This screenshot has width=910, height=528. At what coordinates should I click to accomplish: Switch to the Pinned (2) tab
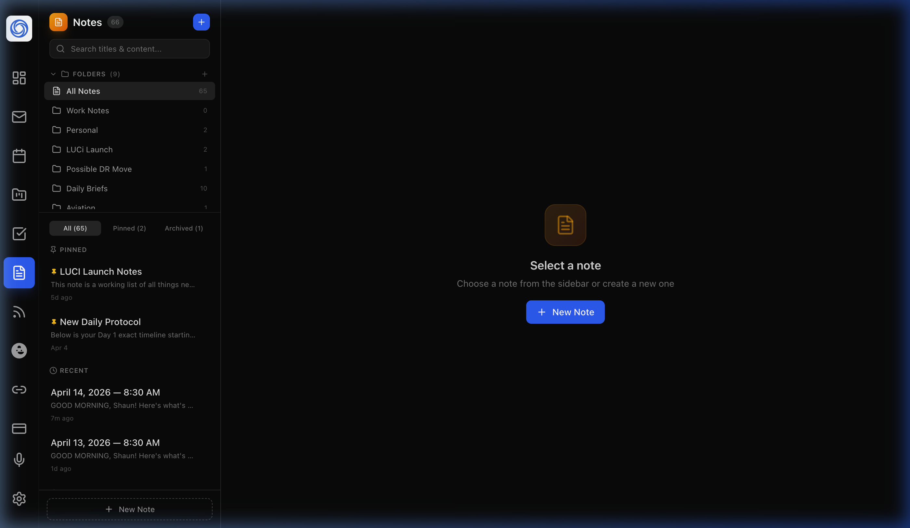pos(129,229)
